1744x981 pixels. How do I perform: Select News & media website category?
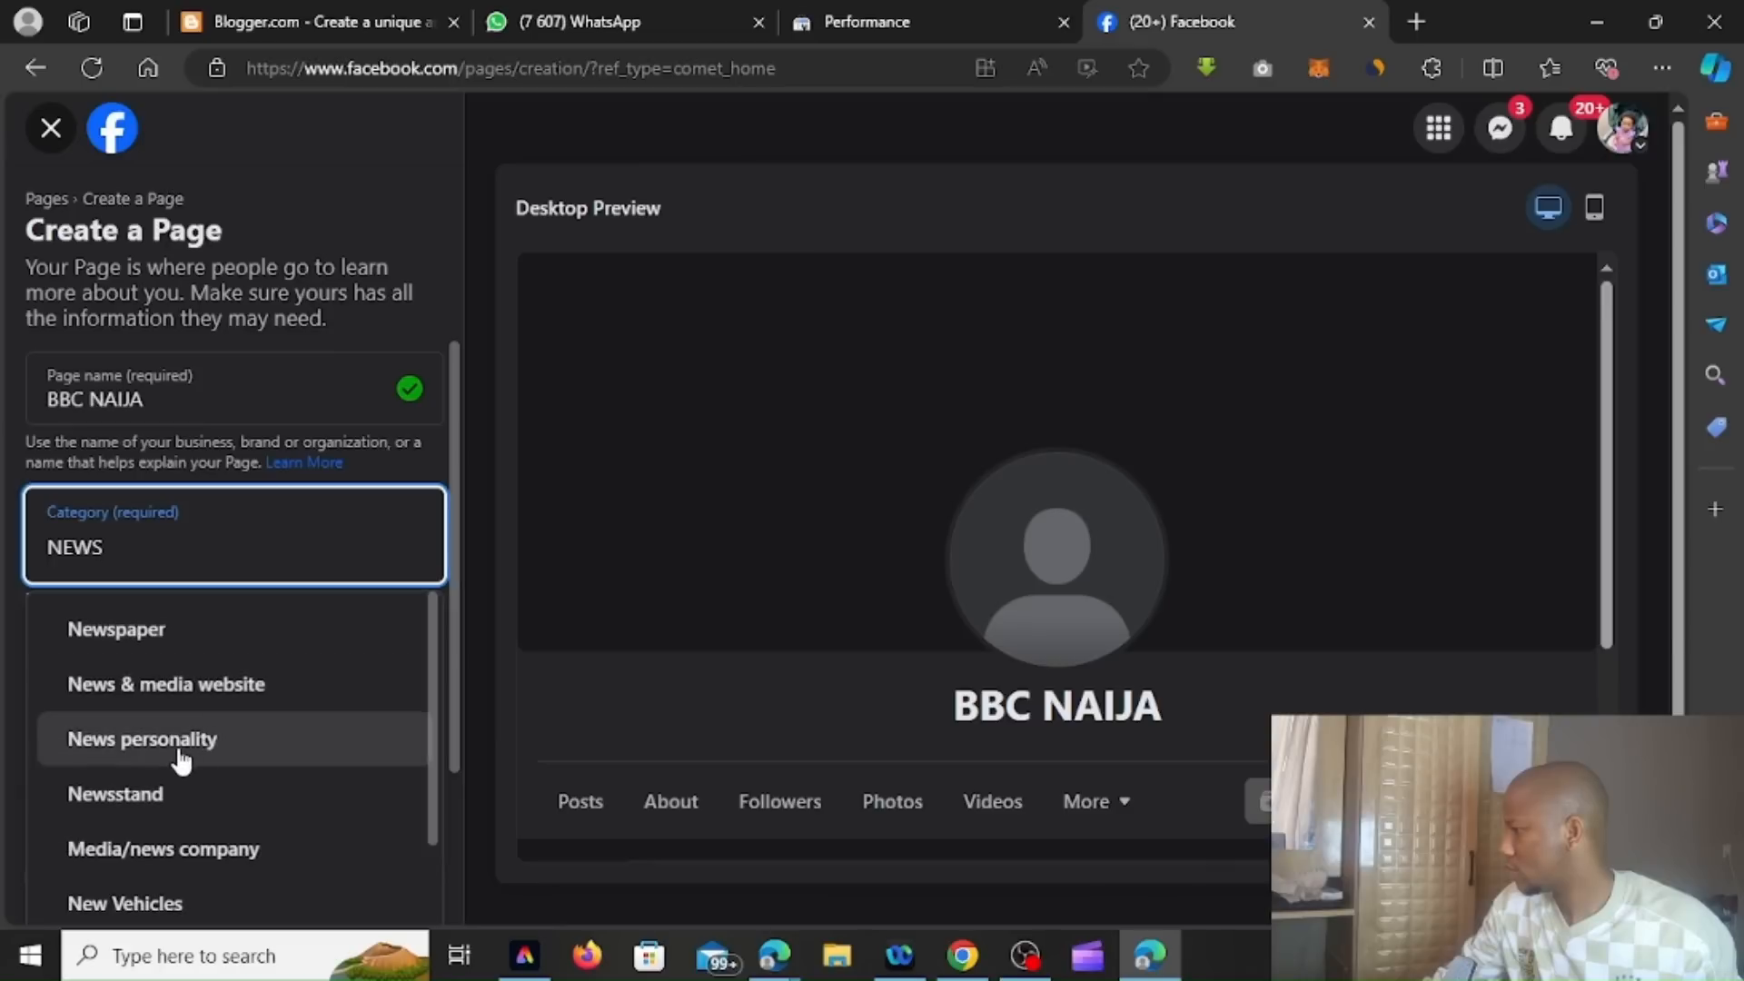tap(231, 684)
